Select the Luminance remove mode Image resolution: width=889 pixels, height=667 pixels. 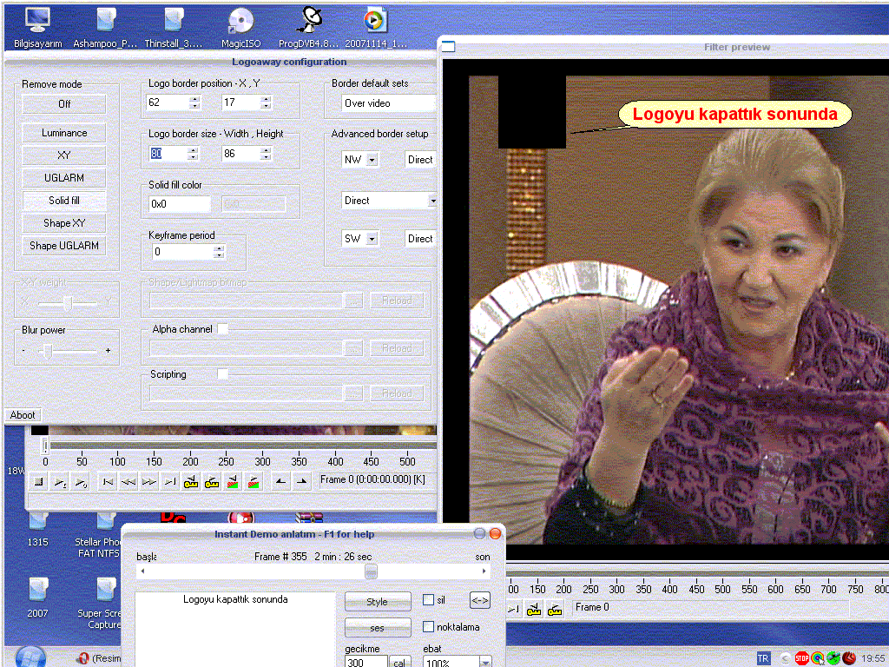tap(64, 133)
